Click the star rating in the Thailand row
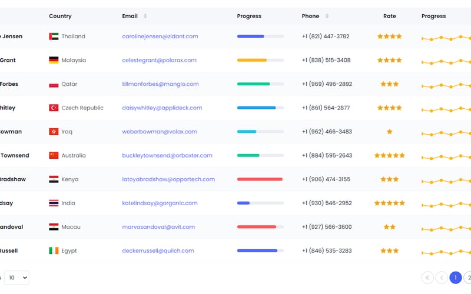The height and width of the screenshot is (294, 471). tap(389, 36)
